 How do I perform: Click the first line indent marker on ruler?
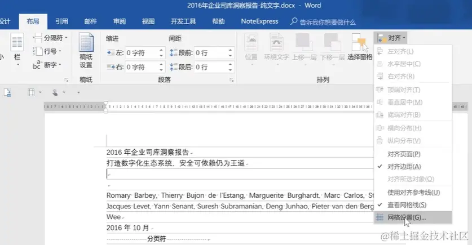106,104
